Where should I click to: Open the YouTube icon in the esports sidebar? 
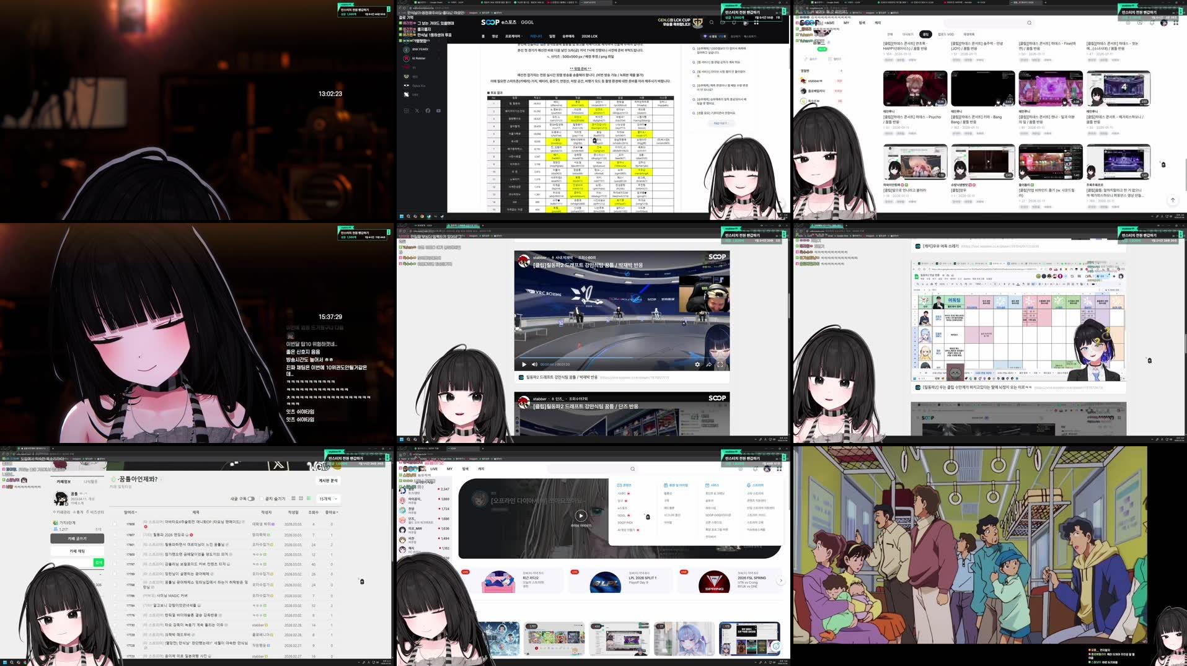pyautogui.click(x=438, y=110)
